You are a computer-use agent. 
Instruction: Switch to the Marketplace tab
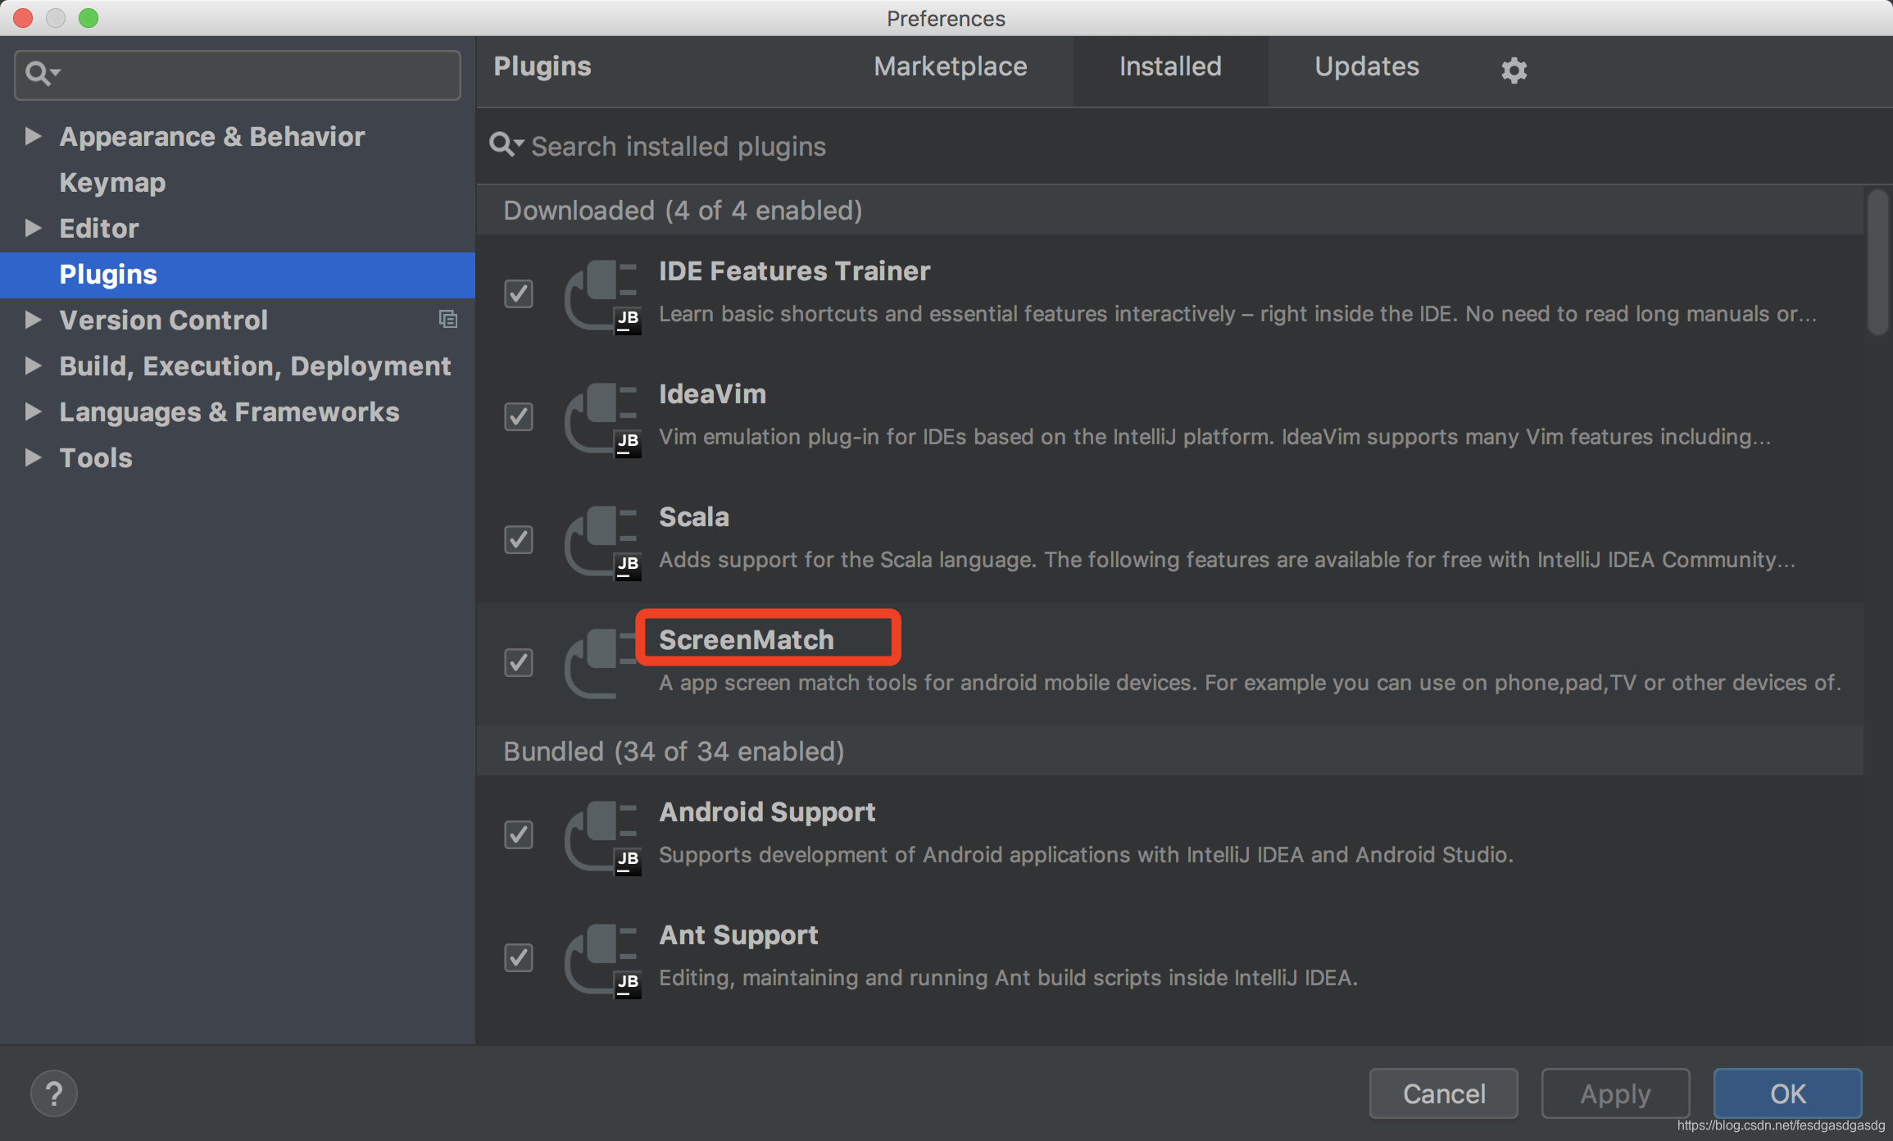click(950, 66)
